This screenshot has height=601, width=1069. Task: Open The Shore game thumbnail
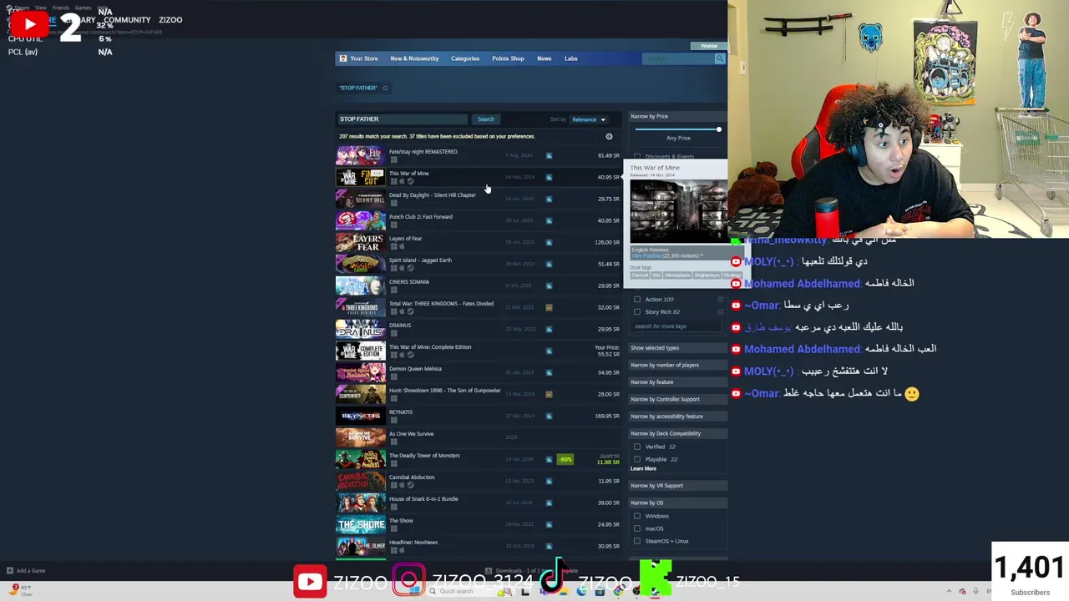361,524
